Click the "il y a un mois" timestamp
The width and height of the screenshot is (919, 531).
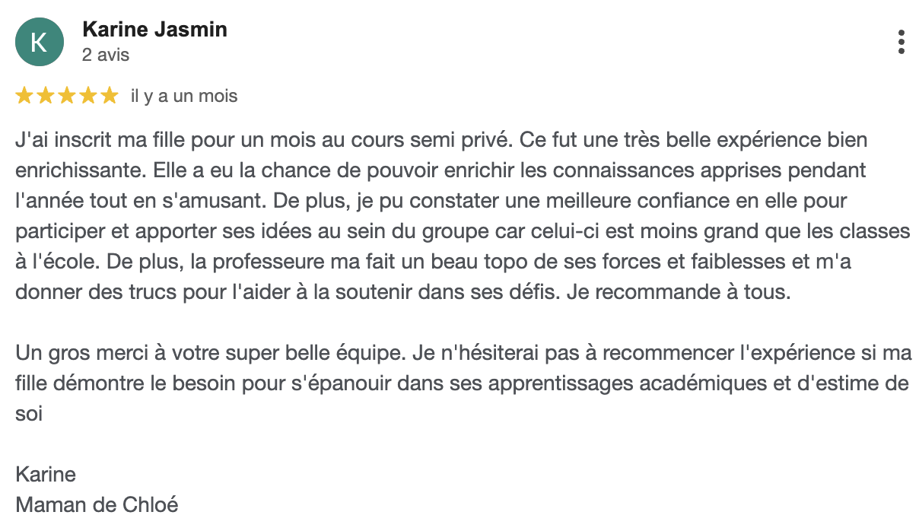pos(184,96)
